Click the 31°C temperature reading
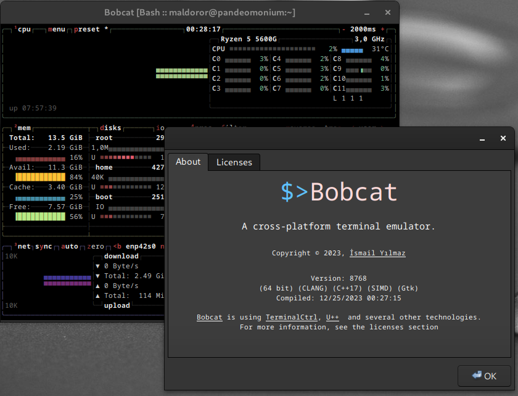 tap(380, 49)
